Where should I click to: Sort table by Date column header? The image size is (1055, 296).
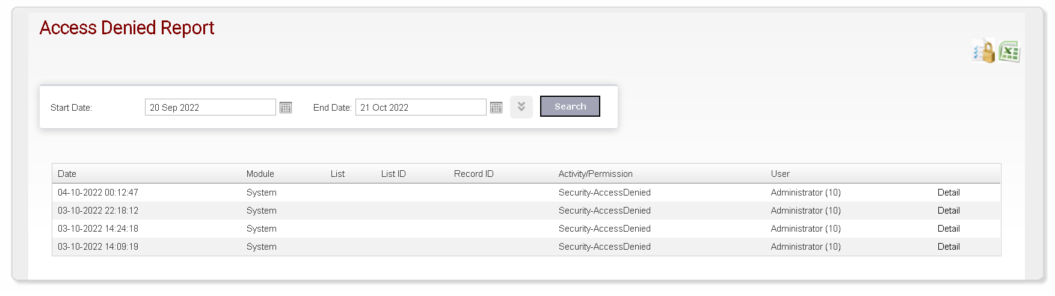tap(67, 174)
